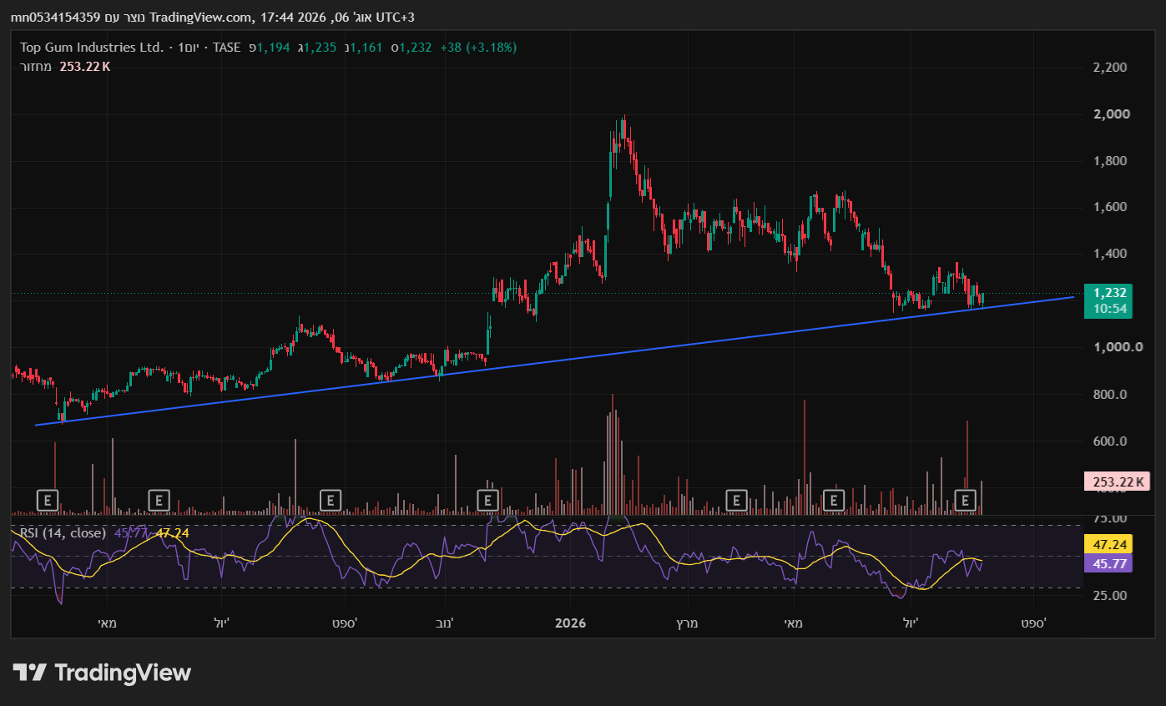The height and width of the screenshot is (706, 1166).
Task: Click the 600.0 price axis label
Action: 1112,441
